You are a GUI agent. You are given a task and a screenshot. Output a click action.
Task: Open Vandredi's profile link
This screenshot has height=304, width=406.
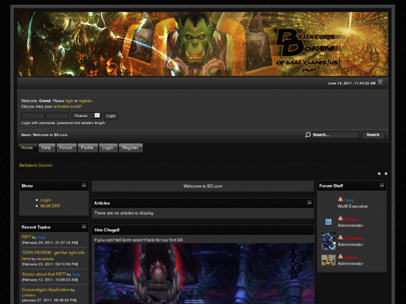tap(353, 239)
